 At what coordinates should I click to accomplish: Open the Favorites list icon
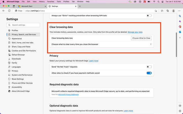(x=162, y=11)
